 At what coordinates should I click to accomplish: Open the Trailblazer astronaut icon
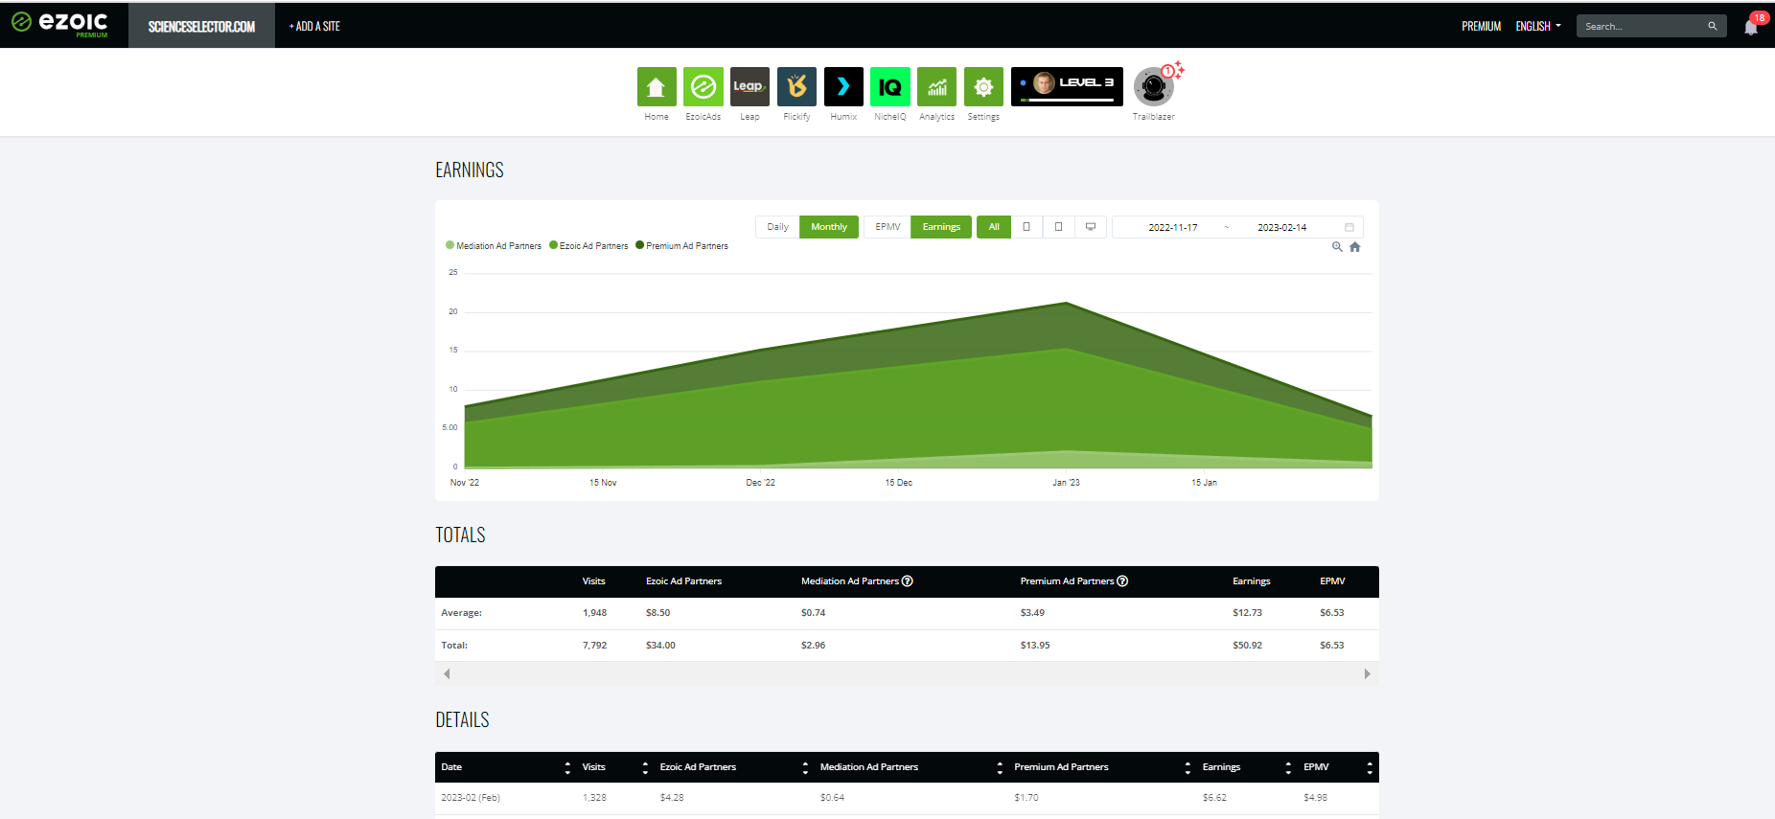click(1154, 87)
